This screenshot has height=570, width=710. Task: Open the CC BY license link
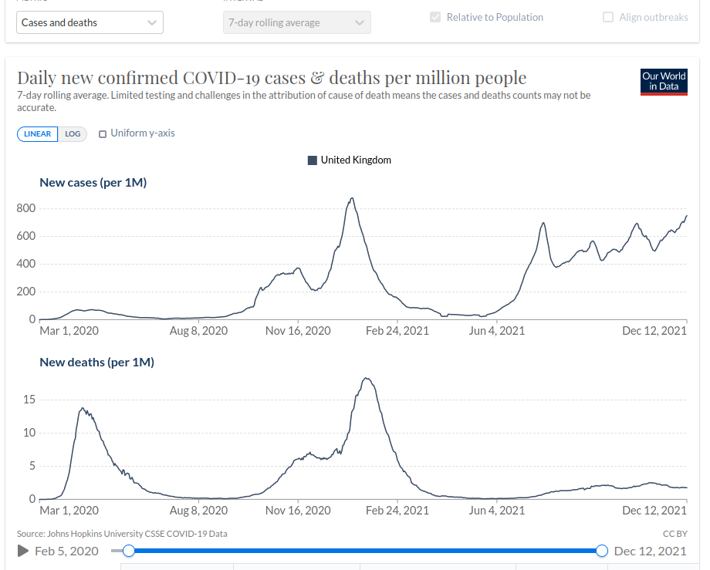coord(674,534)
